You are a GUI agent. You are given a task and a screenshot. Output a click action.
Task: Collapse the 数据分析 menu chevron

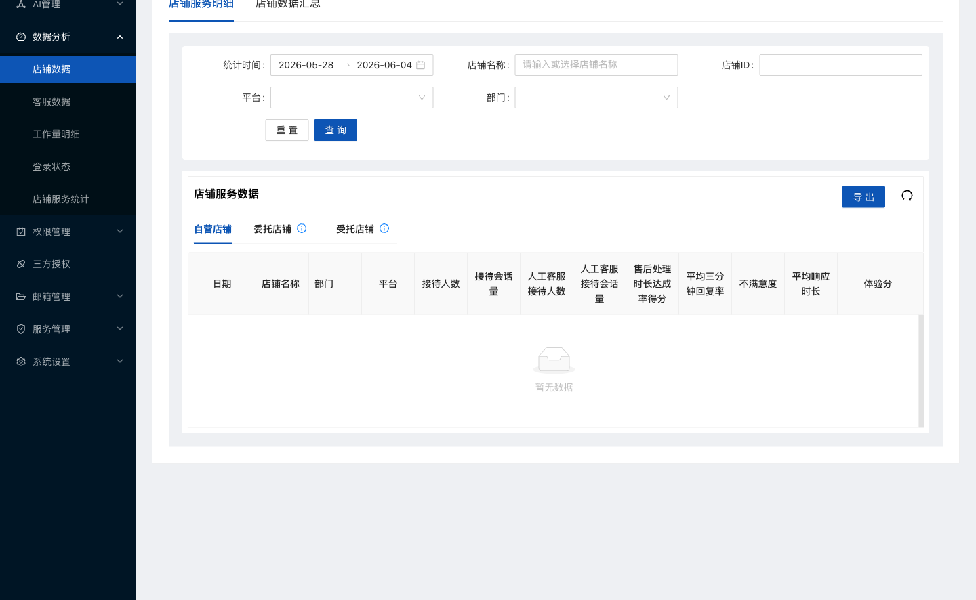120,37
